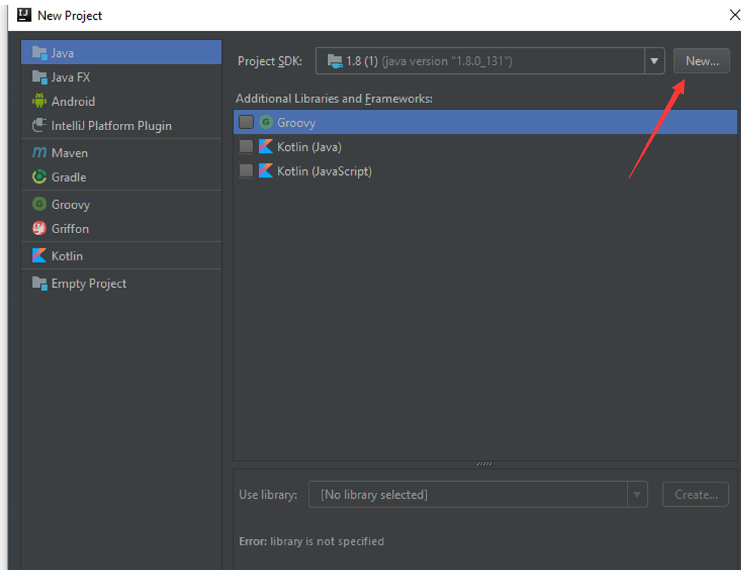
Task: Click the Java FX folder icon
Action: [x=40, y=78]
